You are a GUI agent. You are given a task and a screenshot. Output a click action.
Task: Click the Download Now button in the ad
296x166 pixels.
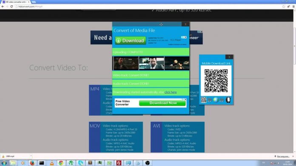click(163, 103)
